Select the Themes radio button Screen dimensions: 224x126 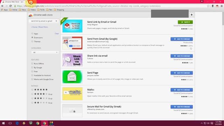[x=32, y=41]
